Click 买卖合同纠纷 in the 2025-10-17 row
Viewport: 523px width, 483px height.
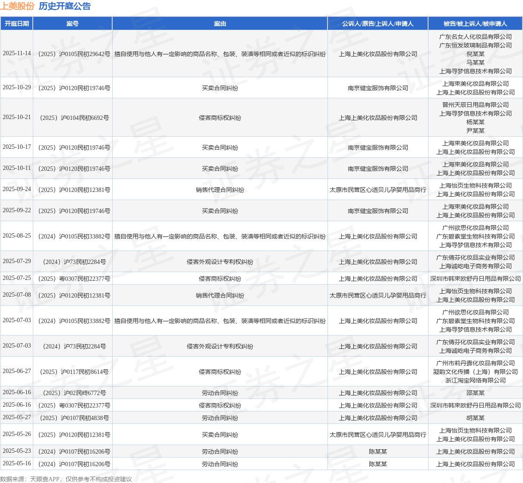(x=220, y=147)
